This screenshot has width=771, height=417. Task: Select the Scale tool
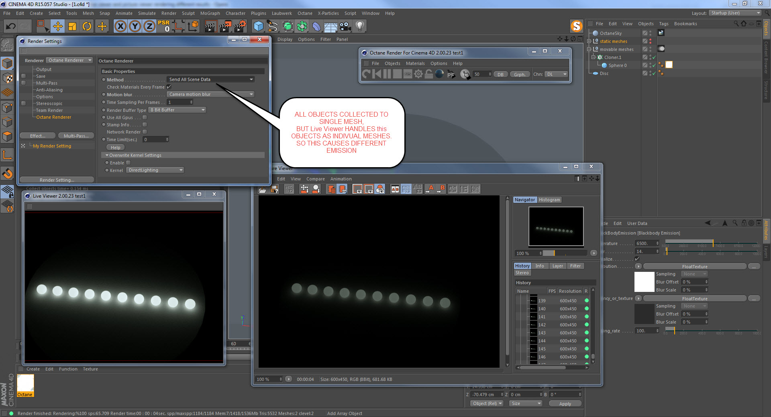click(72, 26)
